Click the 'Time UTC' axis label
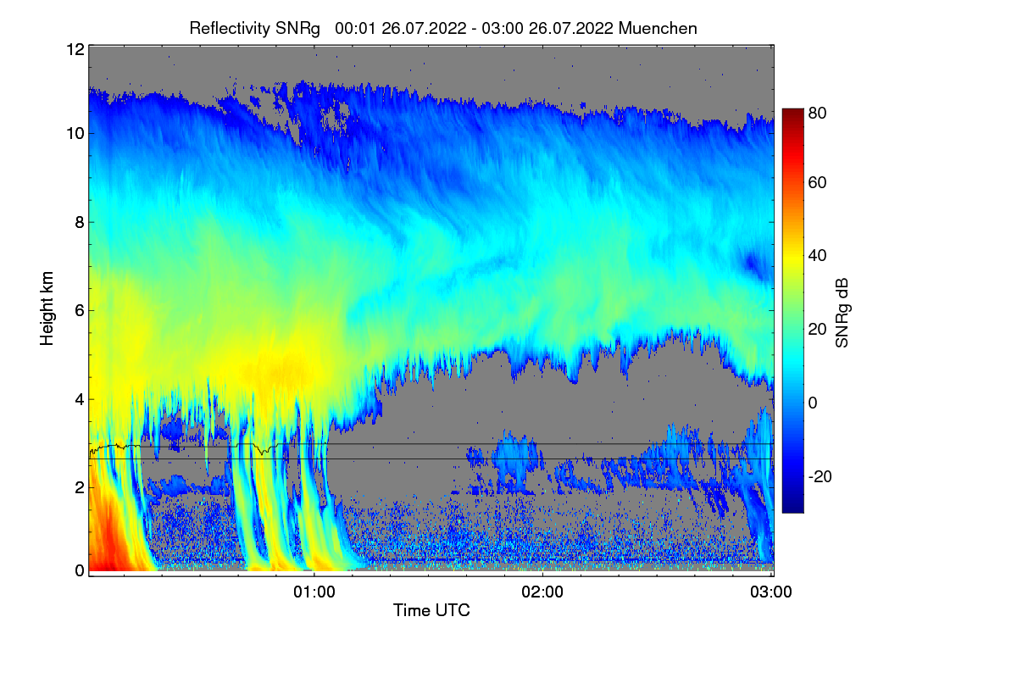 431,610
